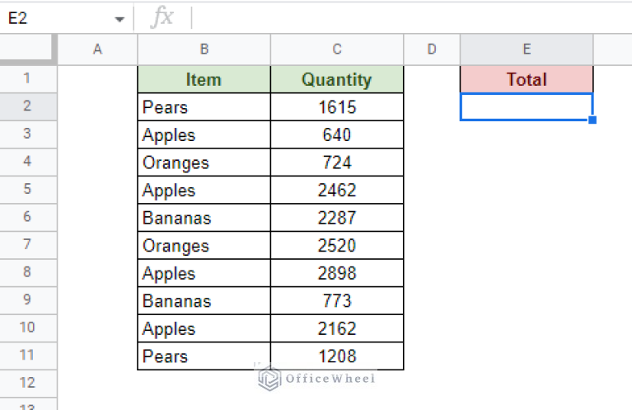
Task: Click the red Total header cell
Action: (x=527, y=80)
